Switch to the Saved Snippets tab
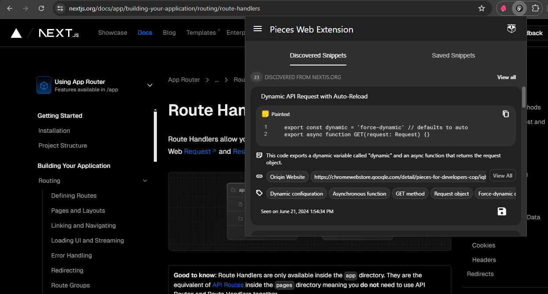The height and width of the screenshot is (294, 548). [453, 55]
